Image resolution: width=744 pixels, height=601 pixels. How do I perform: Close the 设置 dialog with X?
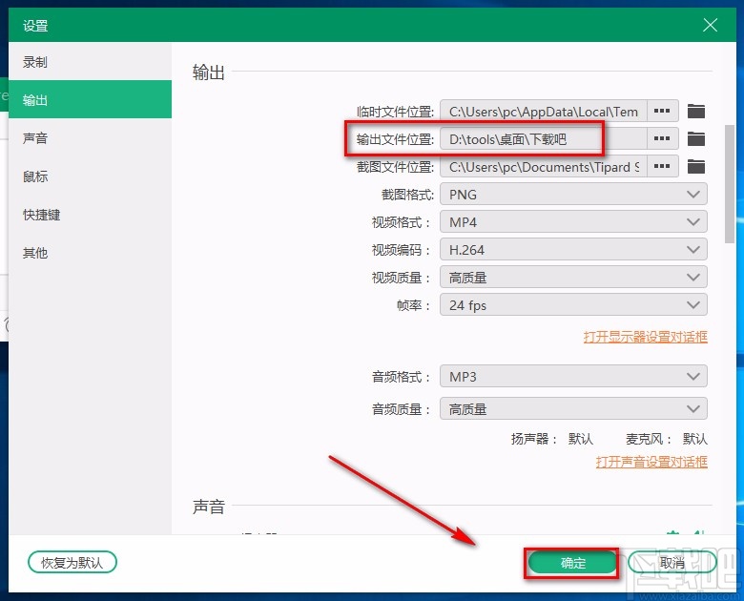coord(710,25)
